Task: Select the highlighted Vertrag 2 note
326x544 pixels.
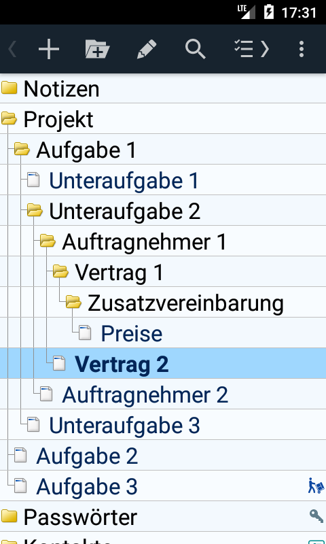Action: [x=163, y=363]
